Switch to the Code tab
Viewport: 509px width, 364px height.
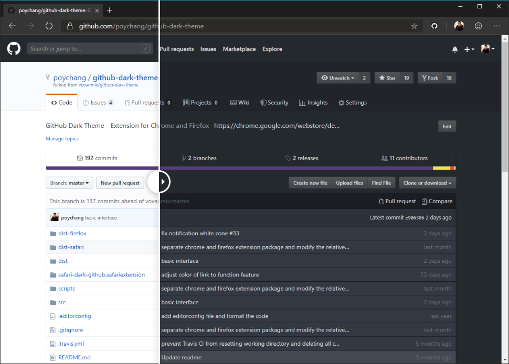click(61, 103)
